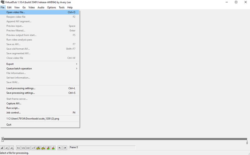Click the Frame 0 position field

click(x=102, y=147)
